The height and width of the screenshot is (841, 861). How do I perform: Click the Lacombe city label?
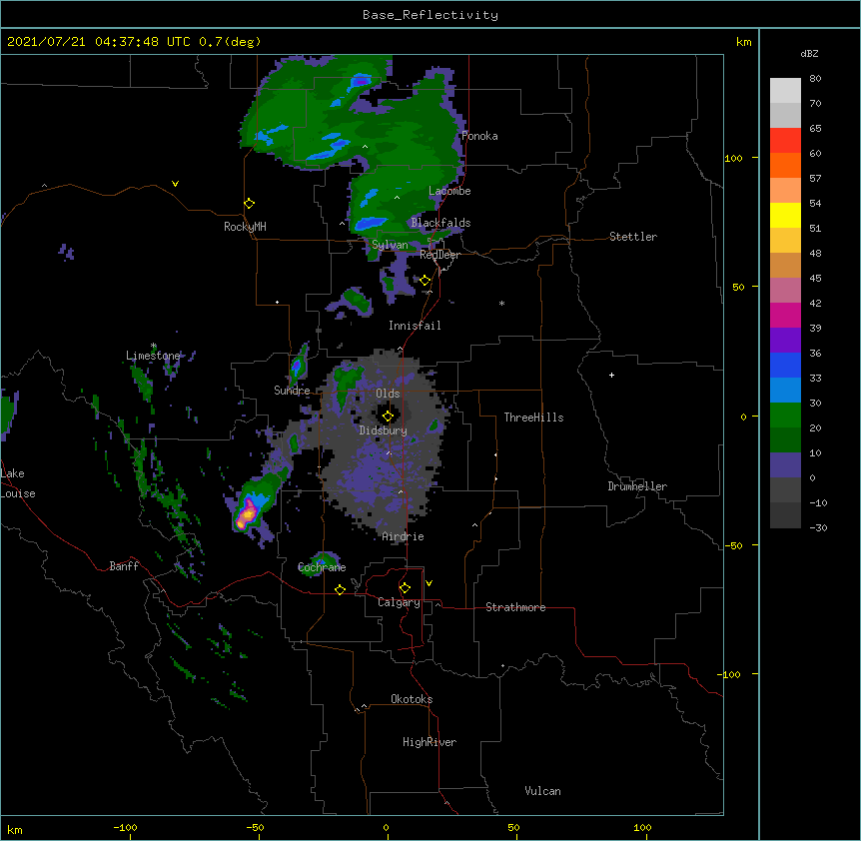(x=449, y=191)
